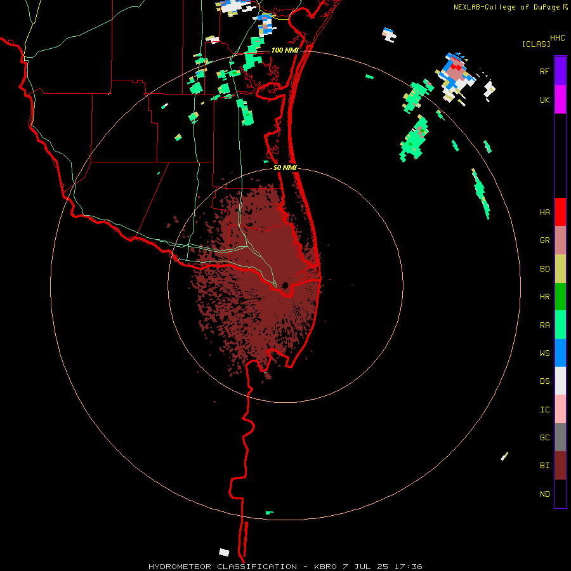Click the BD yellow color swatch
The height and width of the screenshot is (571, 571).
[x=560, y=269]
